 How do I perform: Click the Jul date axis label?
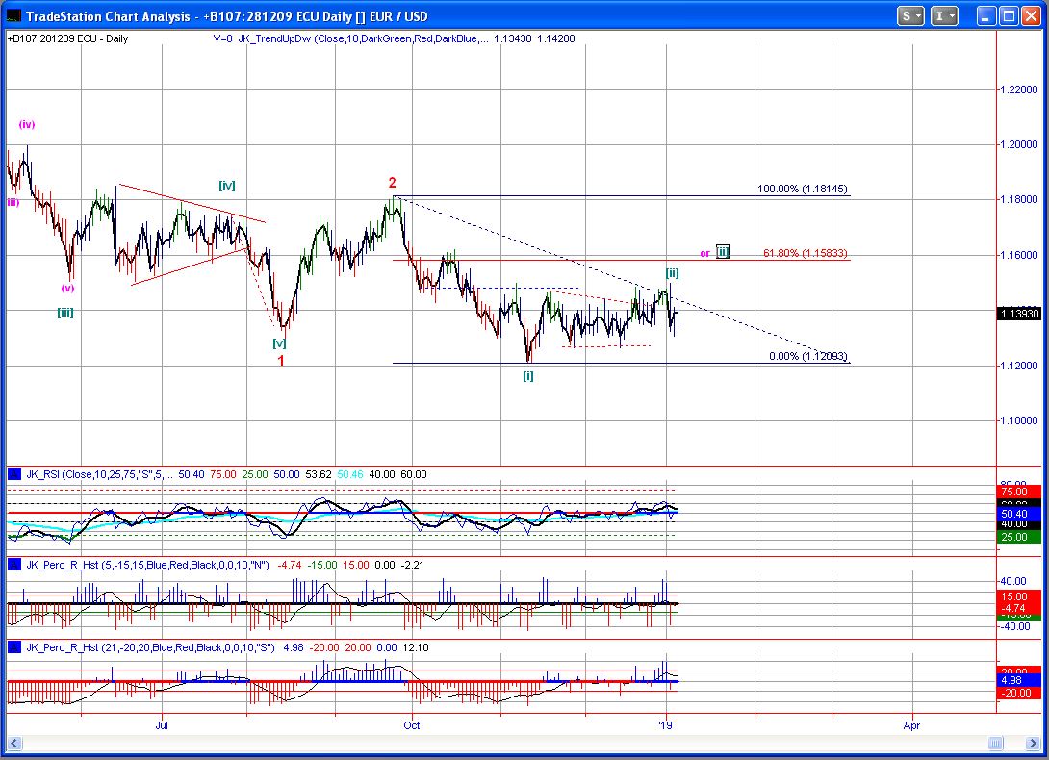[162, 725]
